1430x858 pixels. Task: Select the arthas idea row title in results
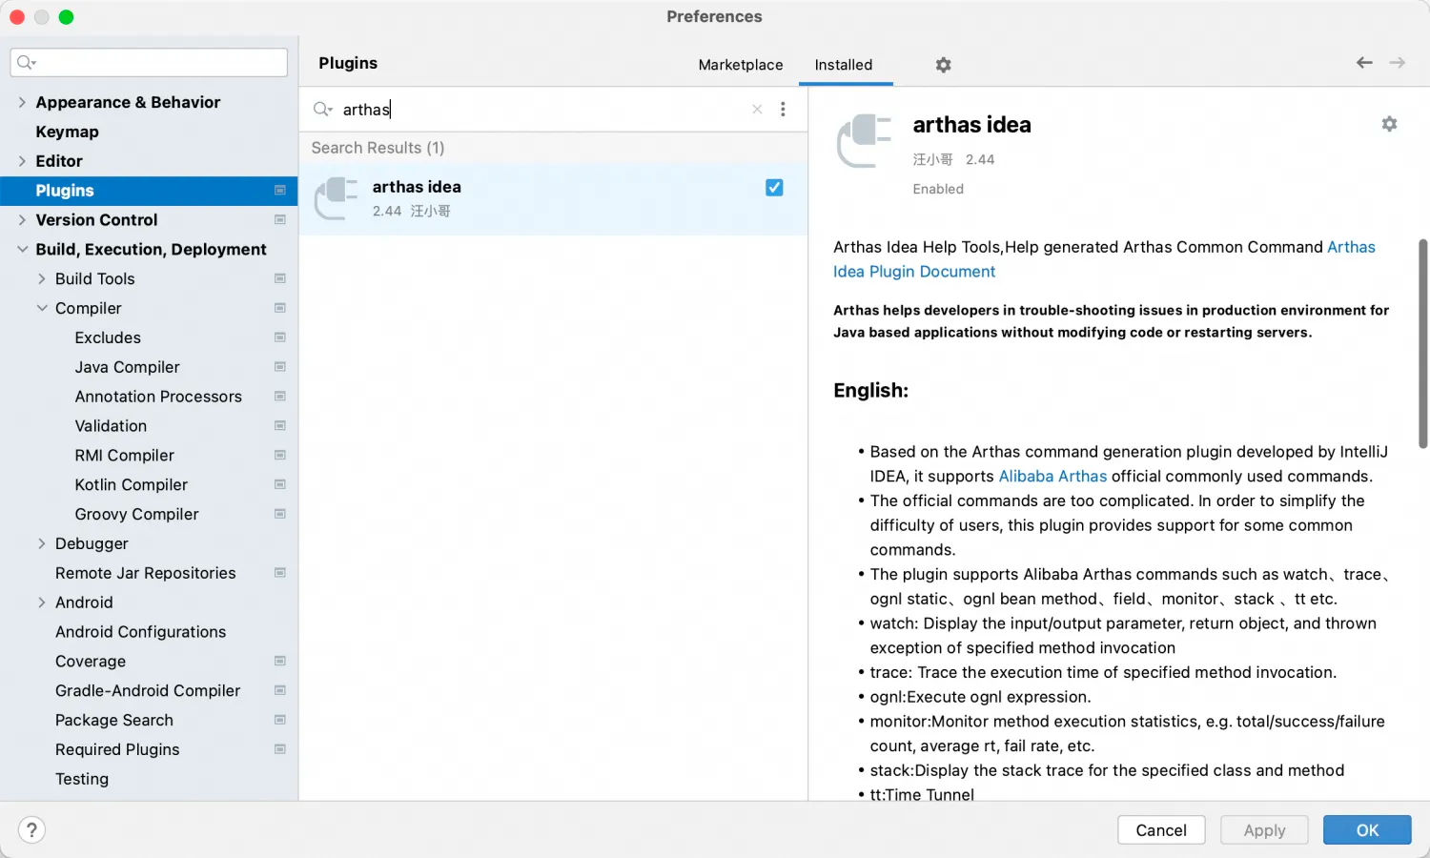[417, 187]
